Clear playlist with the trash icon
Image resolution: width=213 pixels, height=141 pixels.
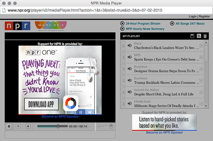click(205, 36)
